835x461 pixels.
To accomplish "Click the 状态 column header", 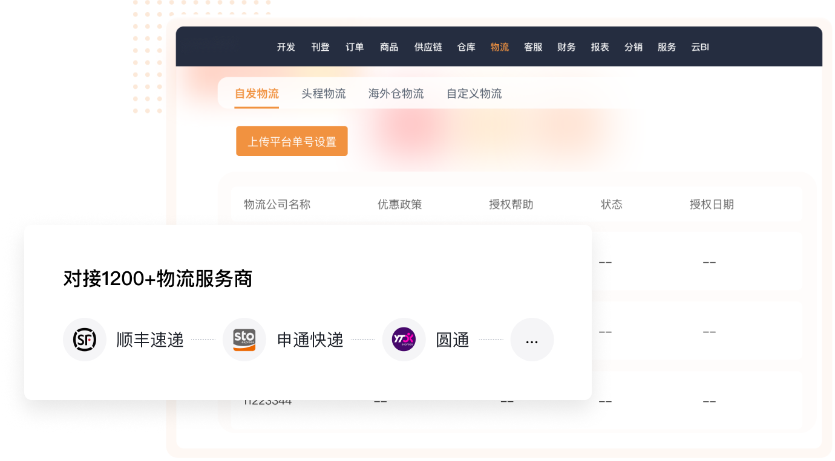I will click(611, 204).
